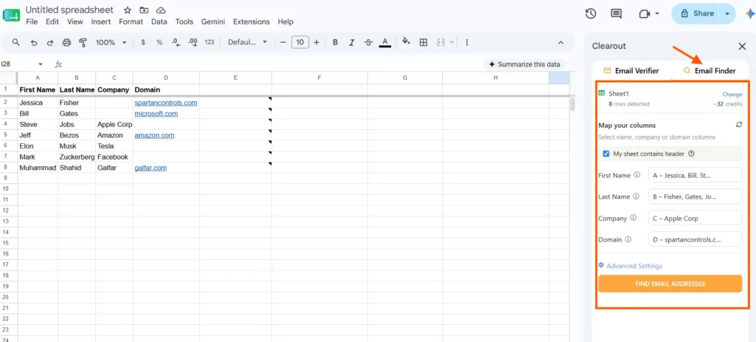Print the spreadsheet
This screenshot has width=756, height=342.
[x=66, y=42]
